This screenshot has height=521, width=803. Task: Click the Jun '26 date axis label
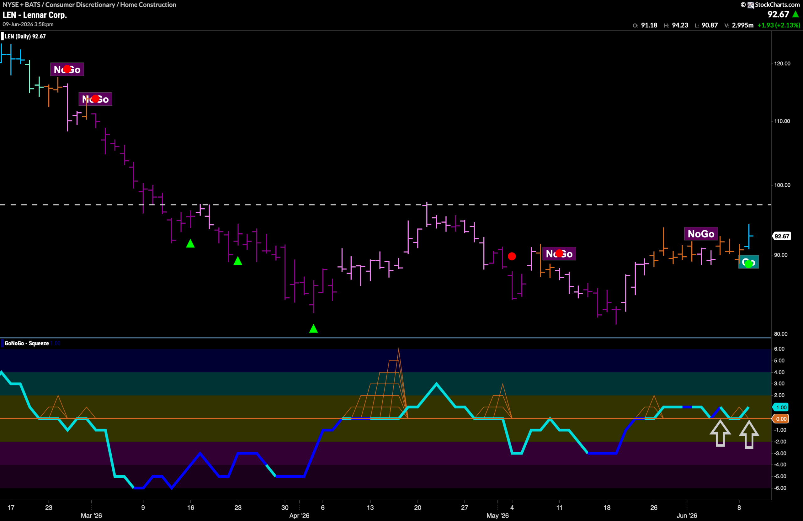click(x=687, y=516)
